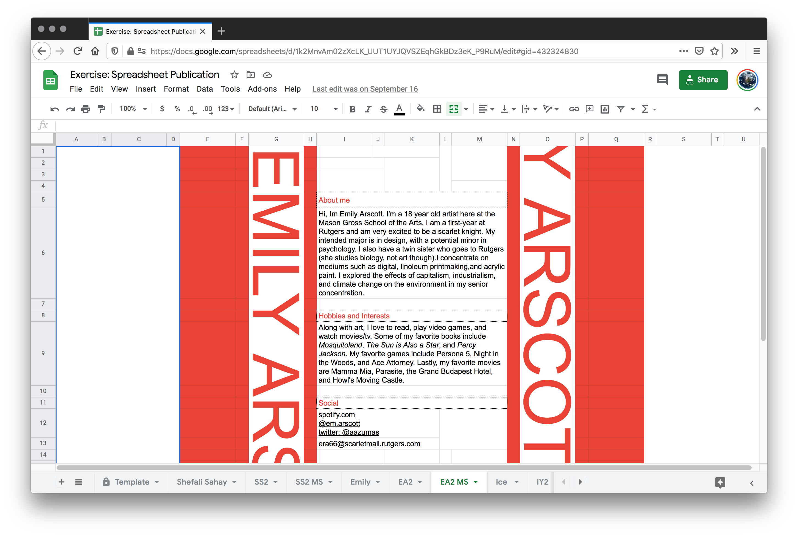Open more number formats 123 dropdown
Viewport: 798px width, 537px height.
226,109
